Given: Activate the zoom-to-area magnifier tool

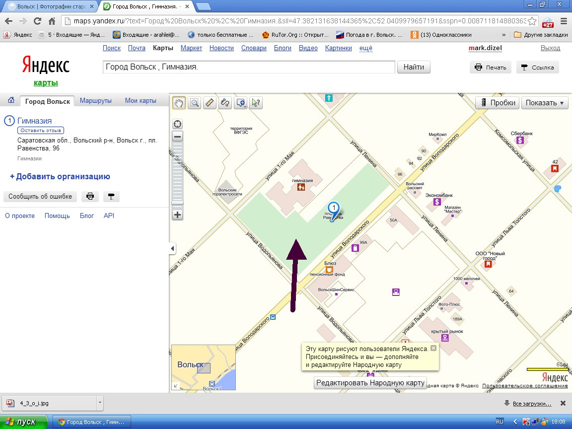Looking at the screenshot, I should 194,103.
